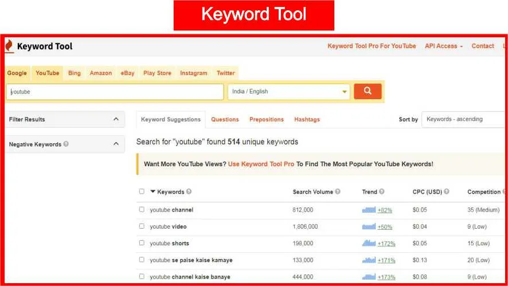
Task: Click the +173% trend link
Action: coord(386,277)
